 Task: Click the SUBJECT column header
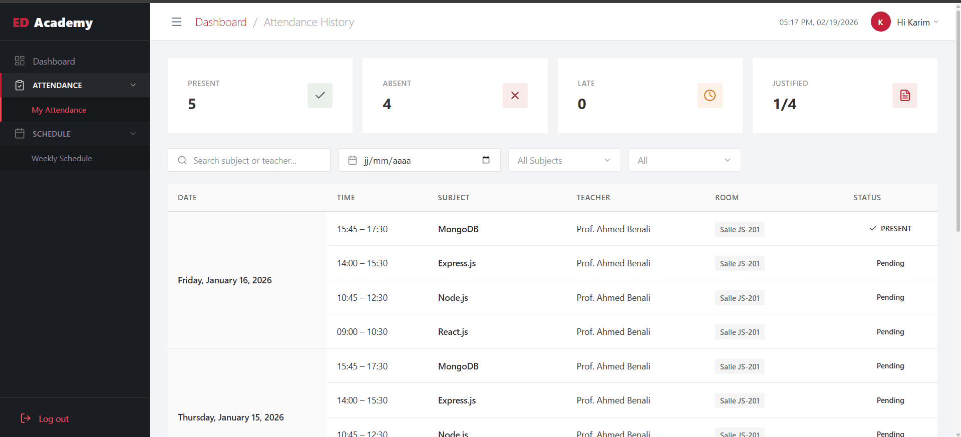point(453,198)
